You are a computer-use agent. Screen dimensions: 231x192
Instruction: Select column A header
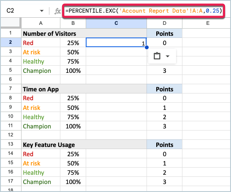(x=41, y=23)
